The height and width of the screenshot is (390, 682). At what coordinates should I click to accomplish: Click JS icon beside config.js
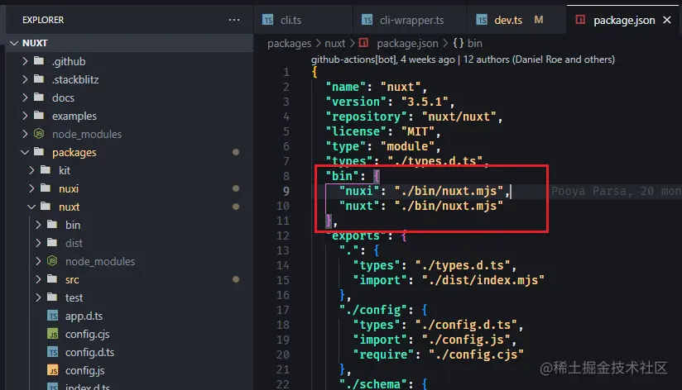click(53, 370)
